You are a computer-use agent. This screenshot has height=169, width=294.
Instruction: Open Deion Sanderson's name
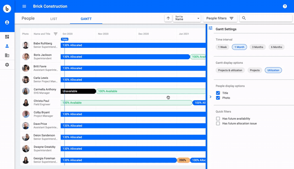[44, 135]
